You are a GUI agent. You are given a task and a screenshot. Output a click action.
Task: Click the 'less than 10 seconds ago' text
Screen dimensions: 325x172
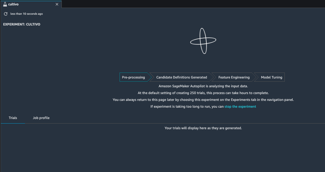click(27, 14)
